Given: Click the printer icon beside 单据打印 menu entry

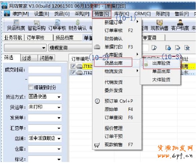Looking at the screenshot, I should pos(97,47).
